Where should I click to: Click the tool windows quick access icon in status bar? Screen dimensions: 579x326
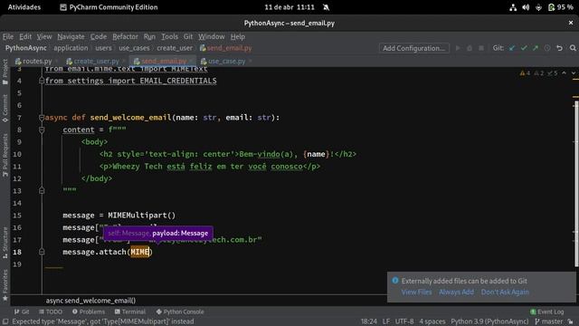coord(5,321)
